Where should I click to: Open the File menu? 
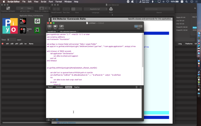point(24,2)
